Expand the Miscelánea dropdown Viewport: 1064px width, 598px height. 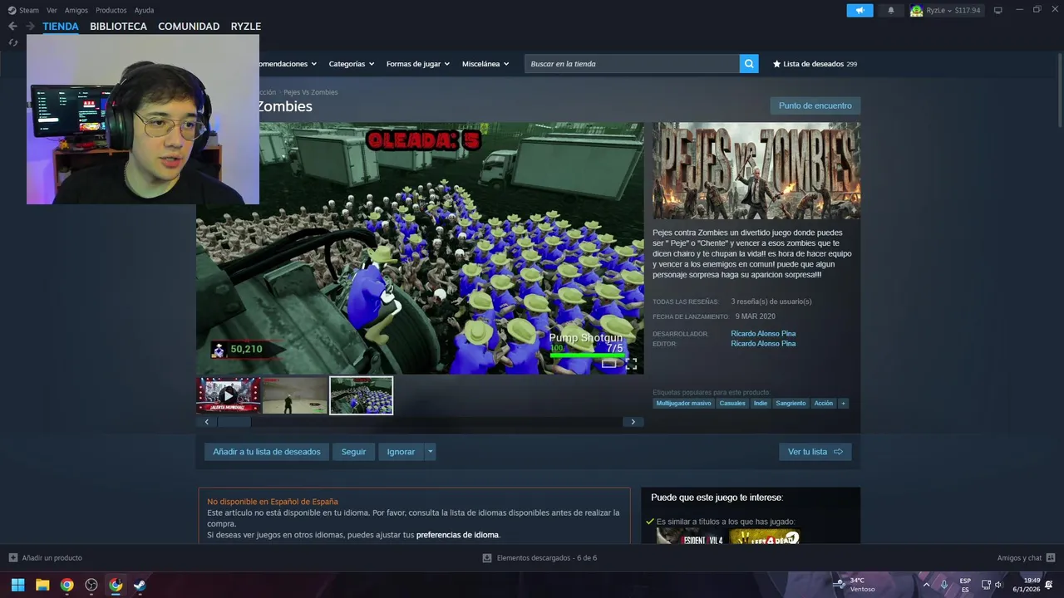click(x=485, y=64)
